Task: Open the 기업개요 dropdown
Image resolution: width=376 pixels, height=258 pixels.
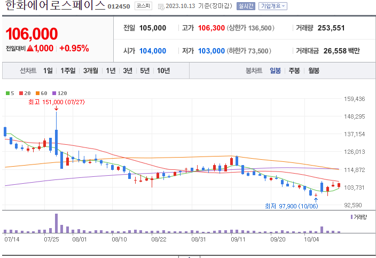Action: coord(272,6)
